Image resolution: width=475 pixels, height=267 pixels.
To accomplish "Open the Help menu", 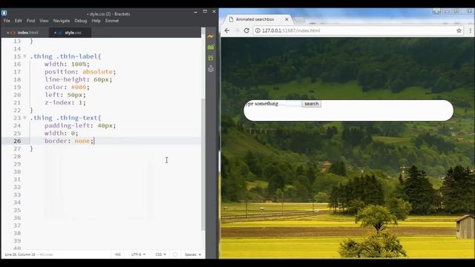I will coord(96,21).
